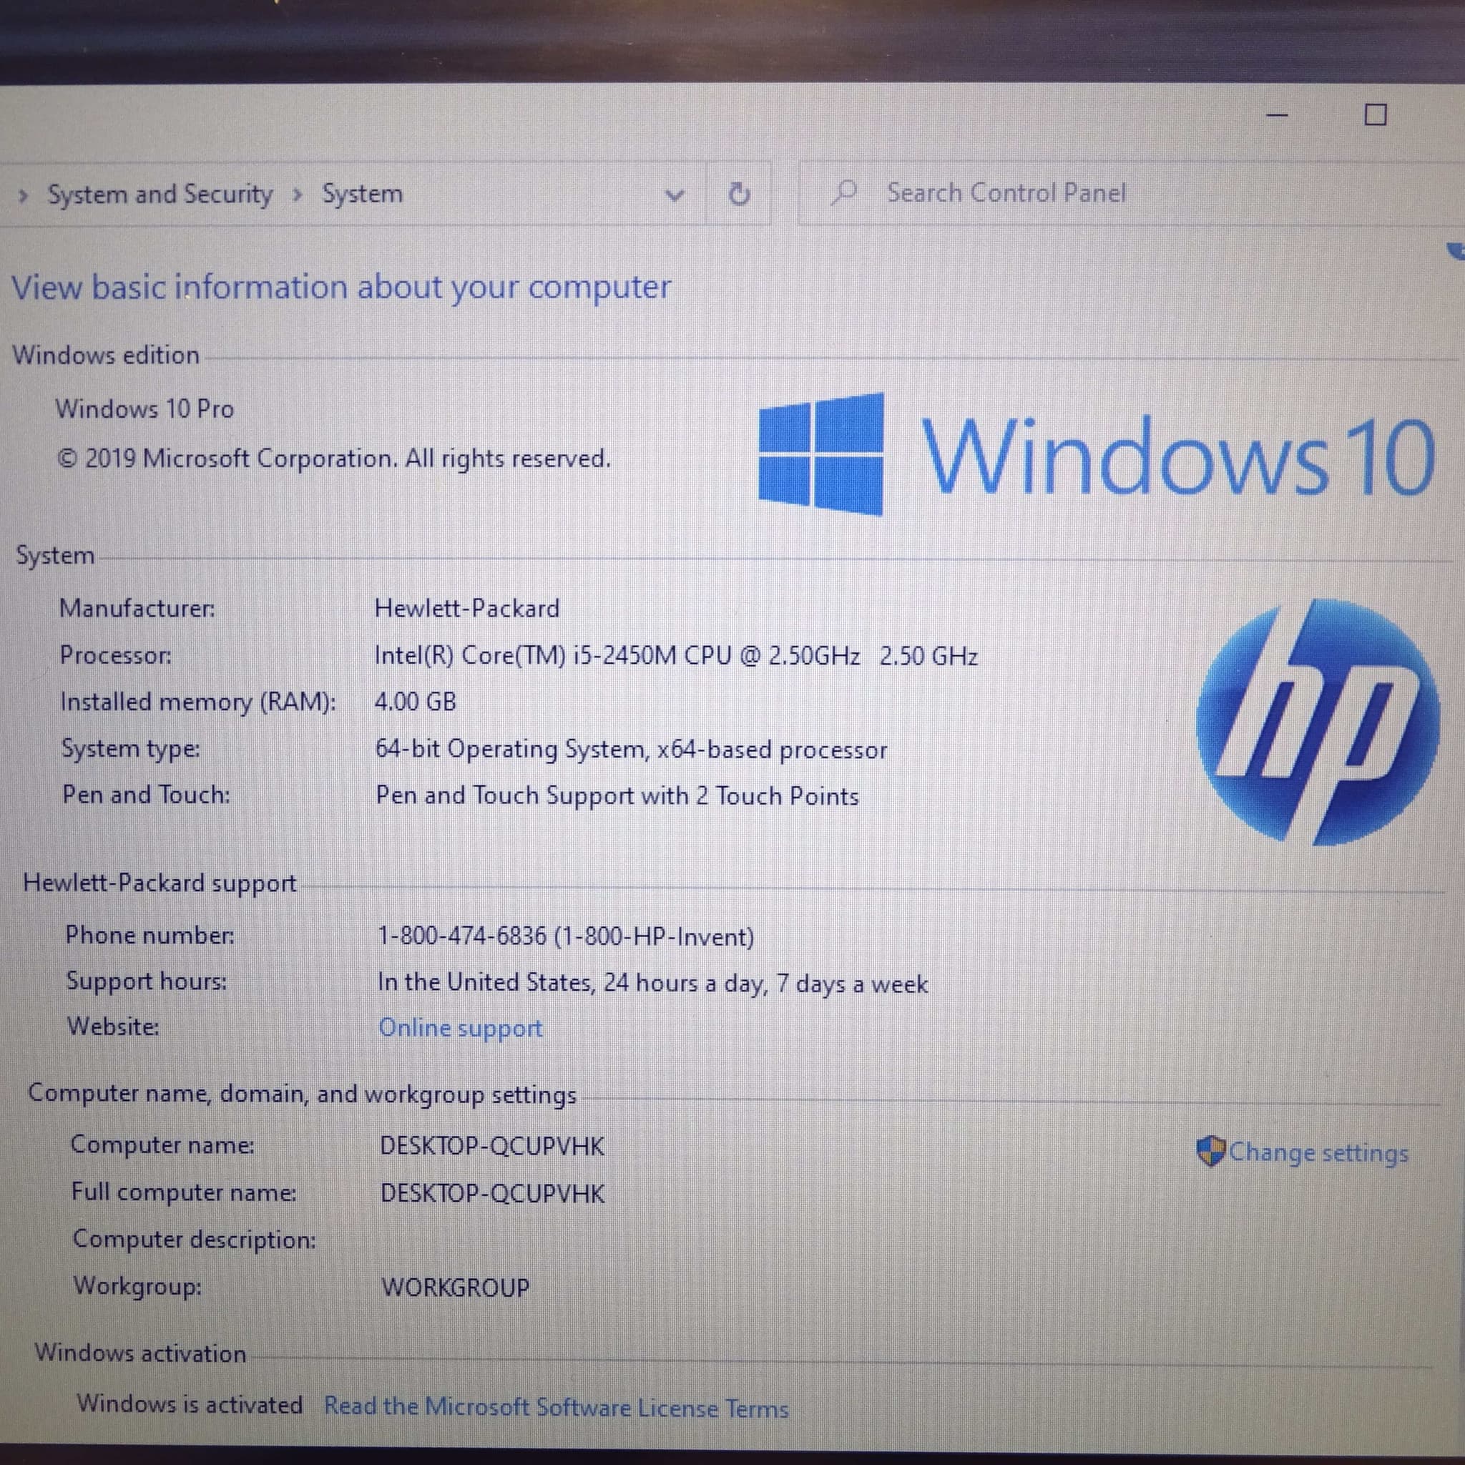The image size is (1465, 1465).
Task: Minimize the System window
Action: [1278, 115]
